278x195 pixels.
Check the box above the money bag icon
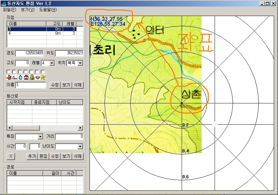click(x=31, y=72)
